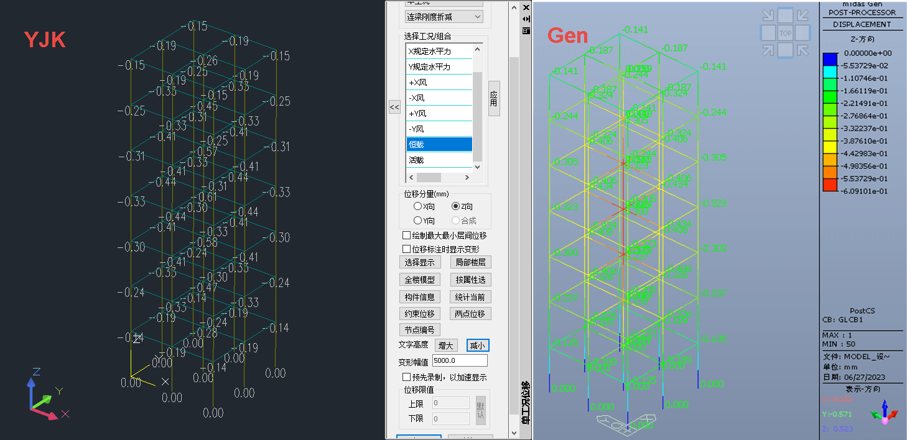Click the 变形幅值 input field
The width and height of the screenshot is (907, 440).
(459, 360)
